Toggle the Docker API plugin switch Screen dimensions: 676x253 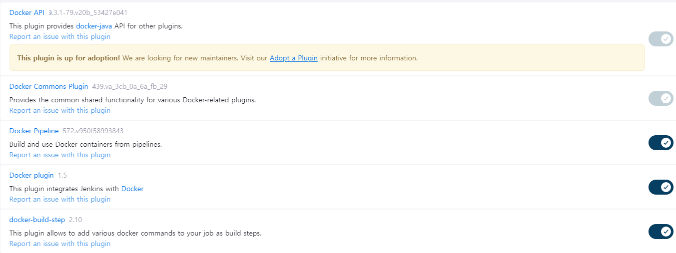tap(661, 39)
